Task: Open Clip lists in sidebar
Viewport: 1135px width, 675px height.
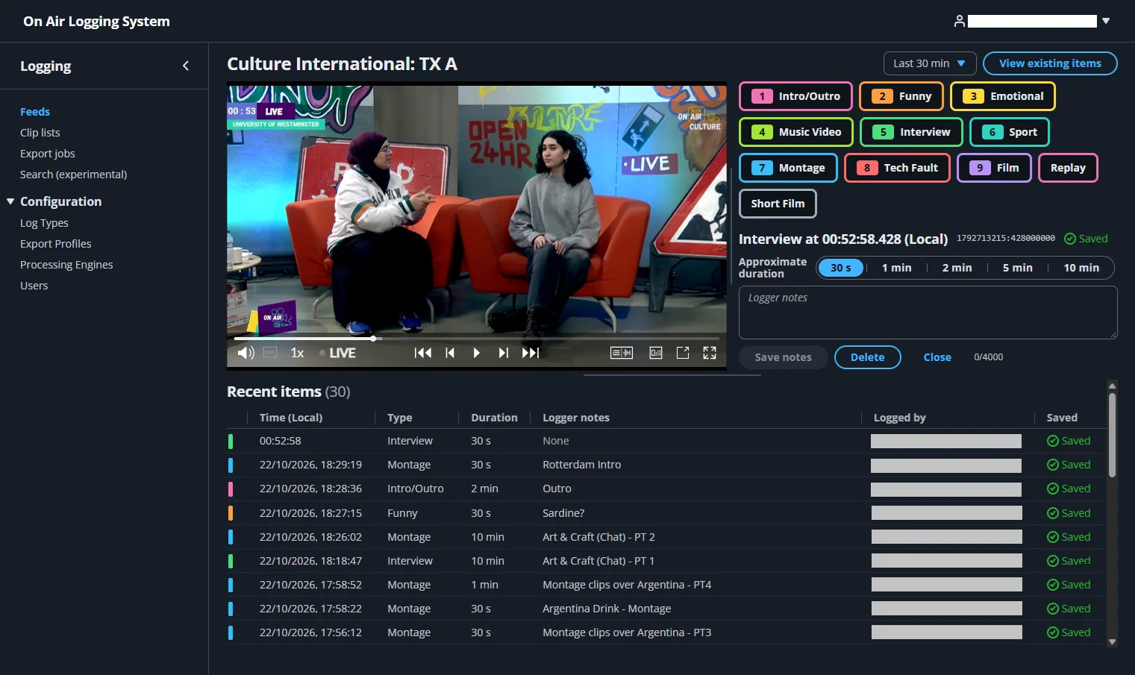Action: click(x=40, y=133)
